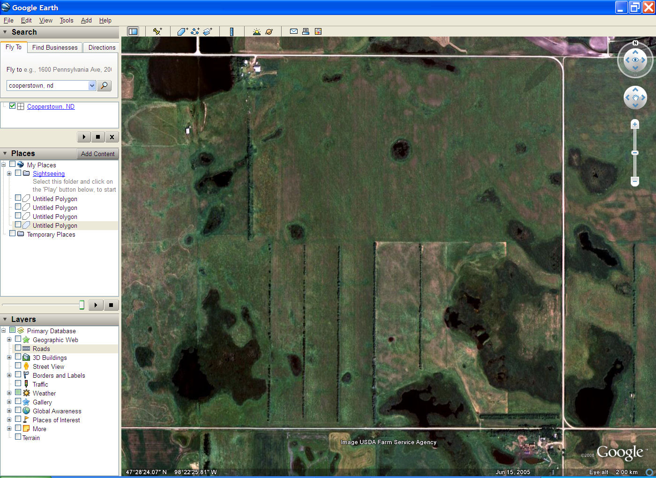656x478 pixels.
Task: Open the View in Google Maps icon
Action: [x=318, y=31]
